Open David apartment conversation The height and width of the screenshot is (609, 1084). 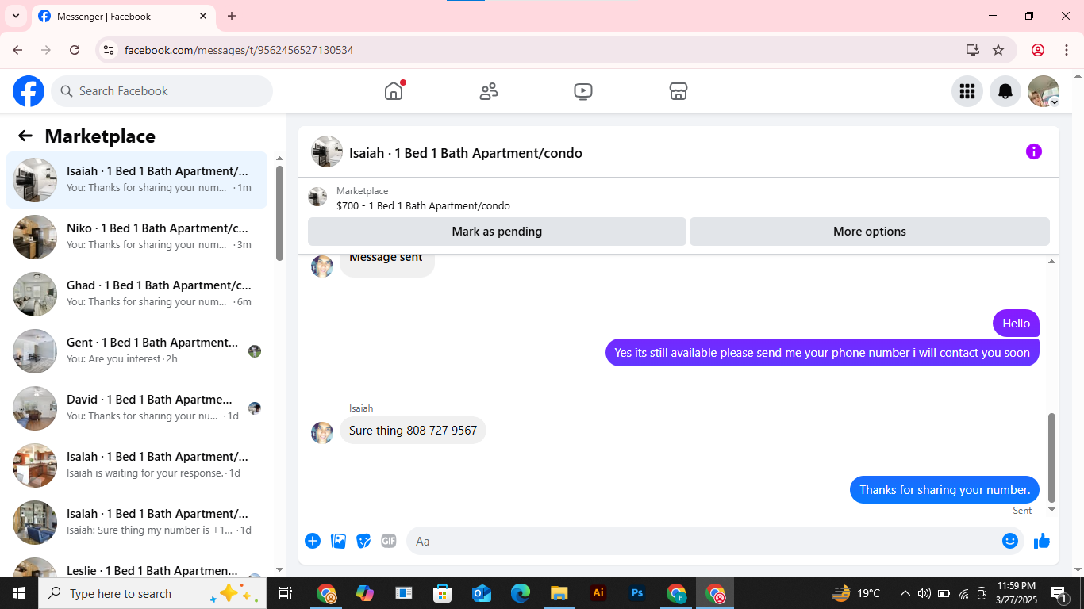click(x=136, y=408)
